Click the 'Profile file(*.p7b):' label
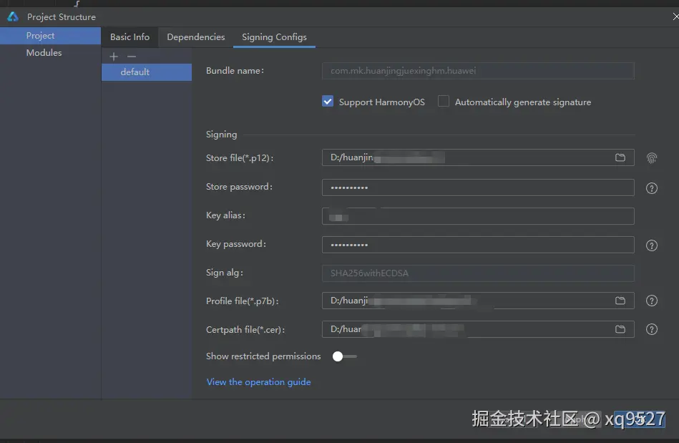This screenshot has height=443, width=679. [x=242, y=301]
